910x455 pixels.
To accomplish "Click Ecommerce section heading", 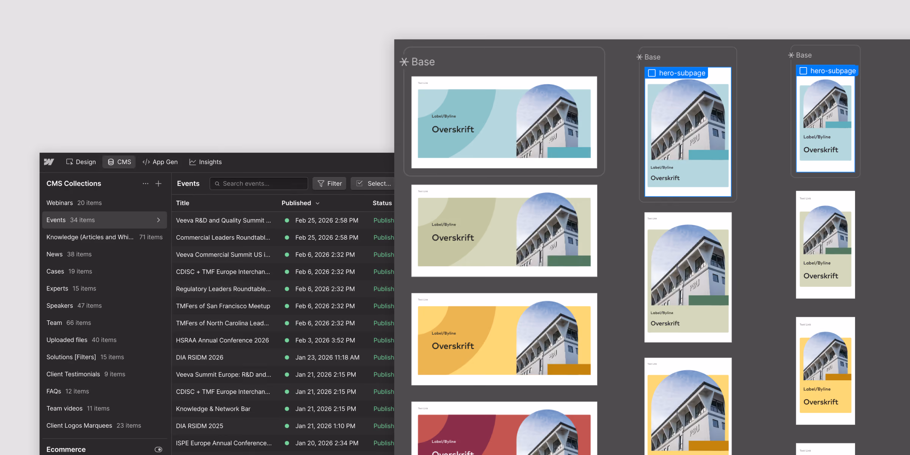I will point(66,449).
